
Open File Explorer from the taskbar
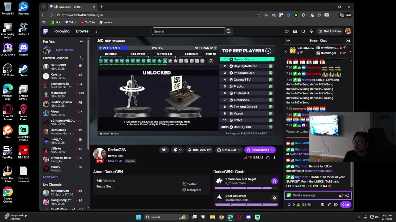tap(212, 217)
